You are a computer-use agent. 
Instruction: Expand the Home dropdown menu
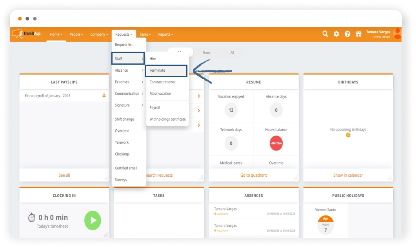click(56, 34)
